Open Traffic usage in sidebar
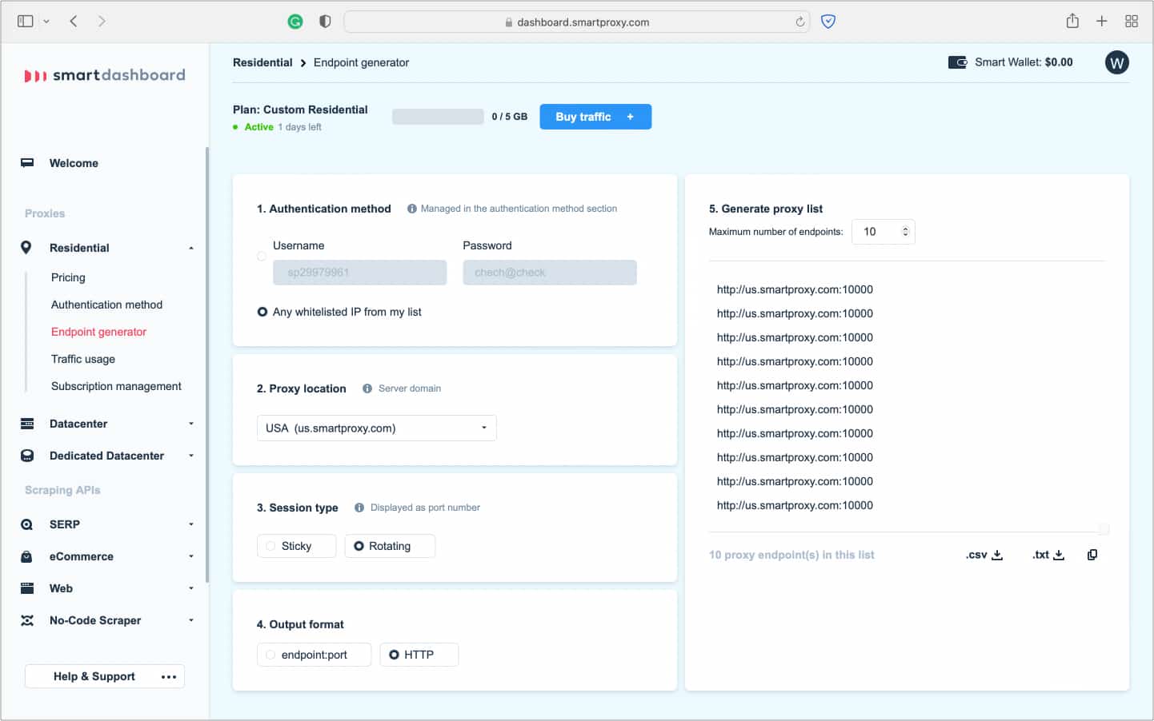The width and height of the screenshot is (1154, 721). click(x=83, y=359)
